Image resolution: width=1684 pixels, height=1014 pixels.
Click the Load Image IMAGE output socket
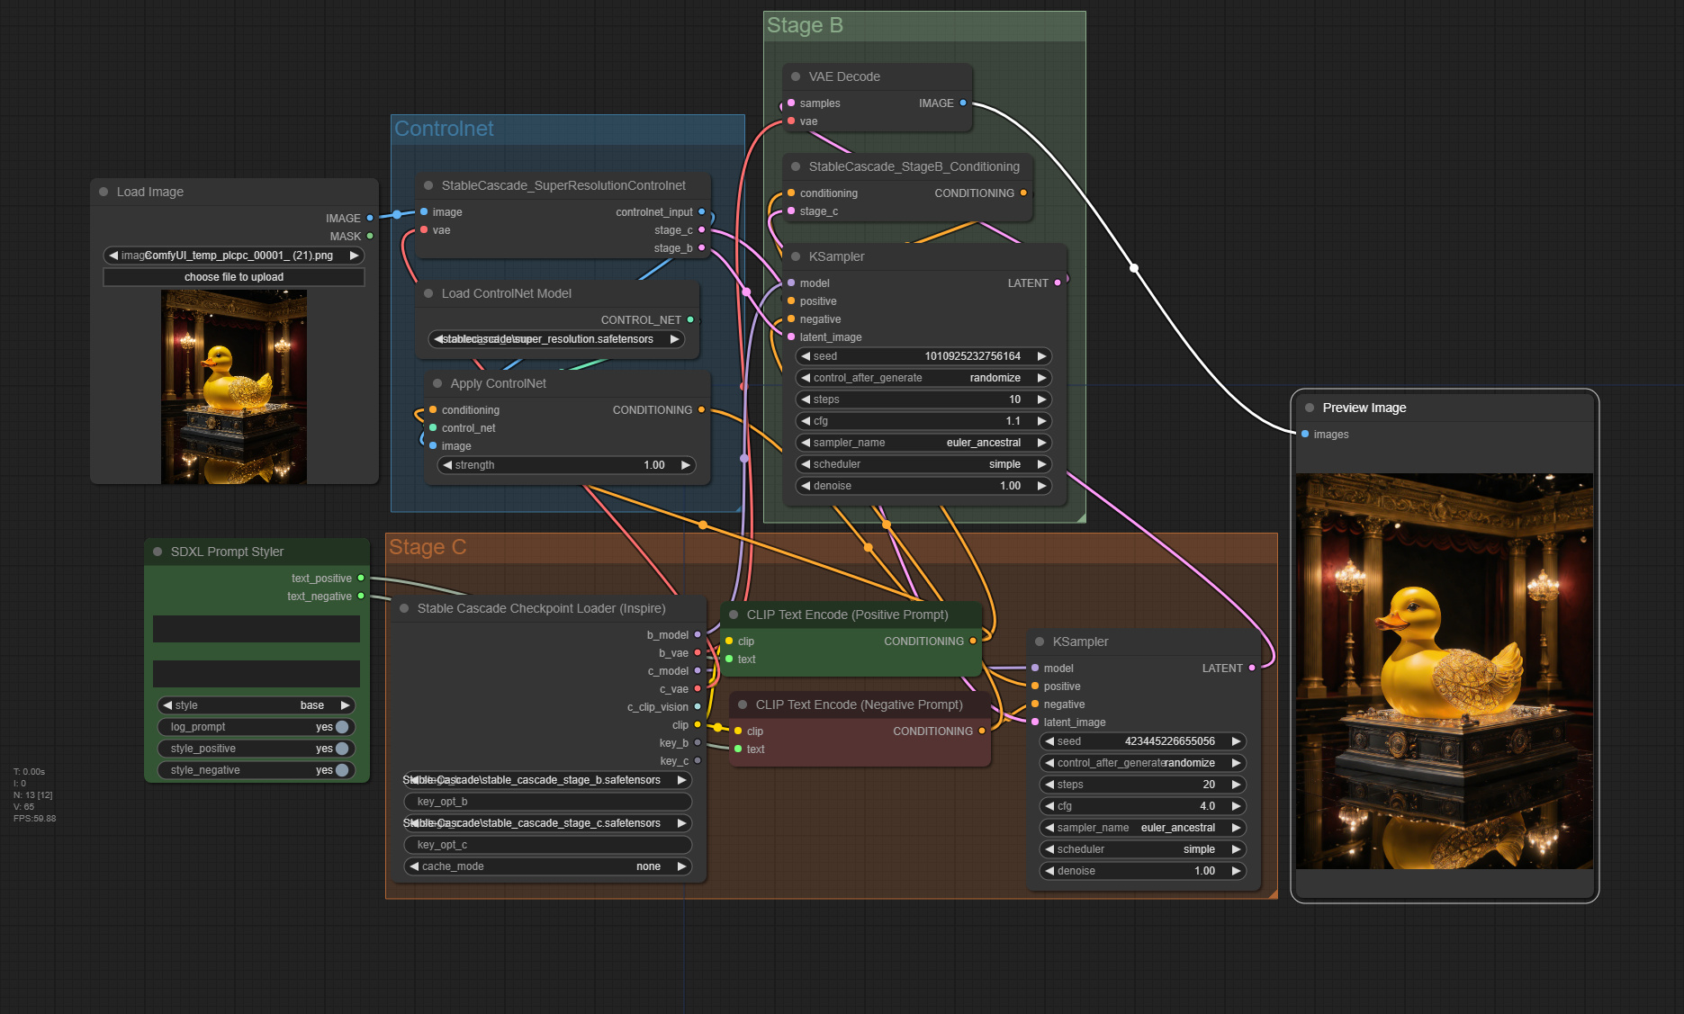pos(370,218)
